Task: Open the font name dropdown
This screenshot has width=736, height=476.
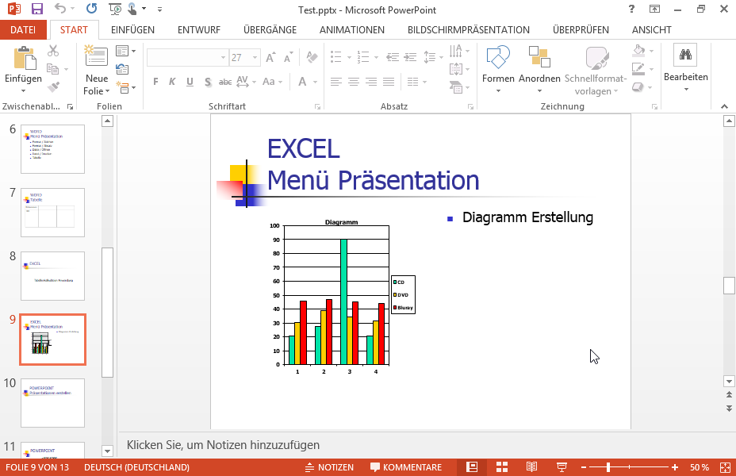Action: point(223,58)
